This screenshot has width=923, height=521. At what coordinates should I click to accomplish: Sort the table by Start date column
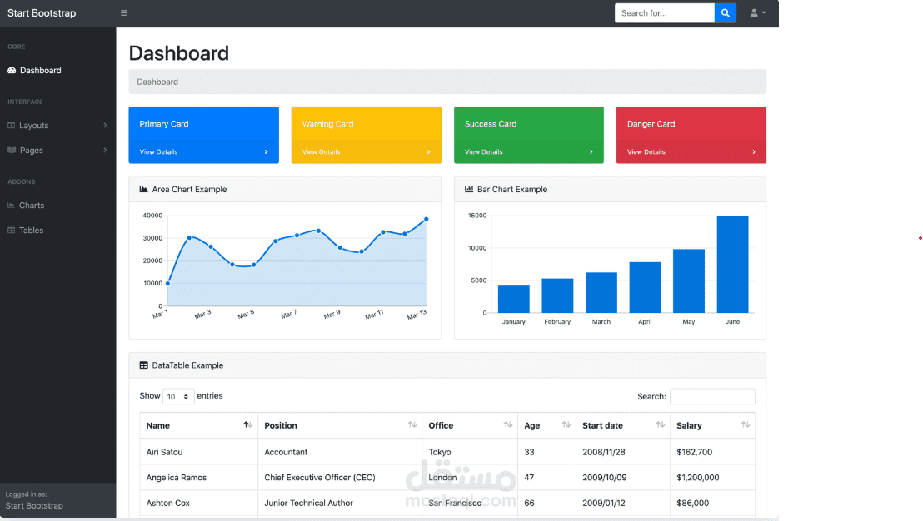(x=623, y=425)
